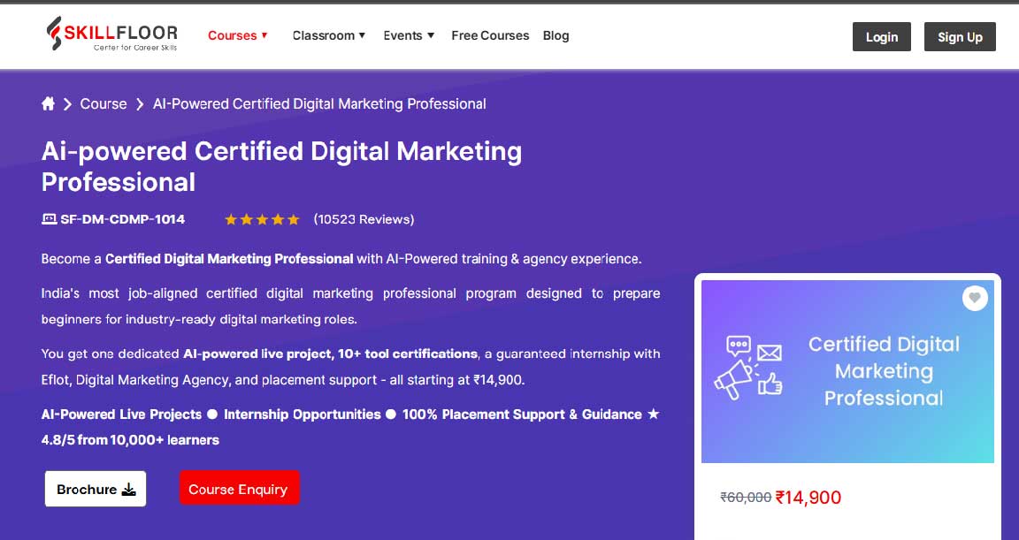This screenshot has height=540, width=1019.
Task: Expand the Courses dropdown menu
Action: point(238,35)
